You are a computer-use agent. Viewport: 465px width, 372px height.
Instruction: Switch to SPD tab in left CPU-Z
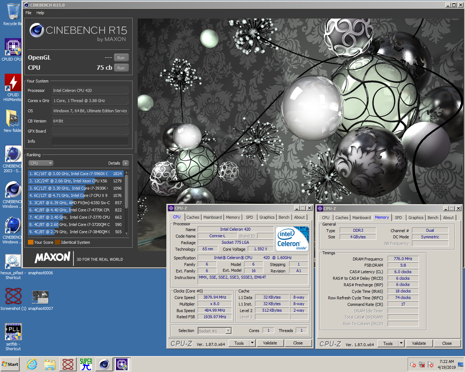[249, 217]
